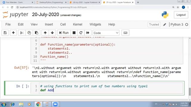Click the pencil edit mode indicator

(x=164, y=24)
